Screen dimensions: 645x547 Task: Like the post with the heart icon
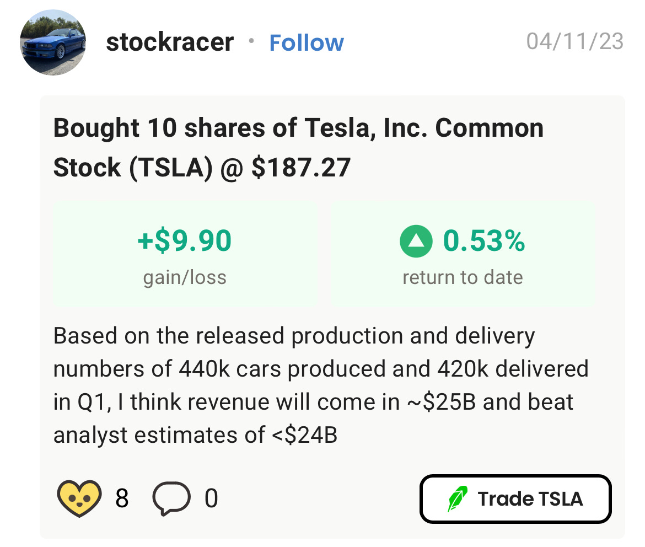point(79,498)
